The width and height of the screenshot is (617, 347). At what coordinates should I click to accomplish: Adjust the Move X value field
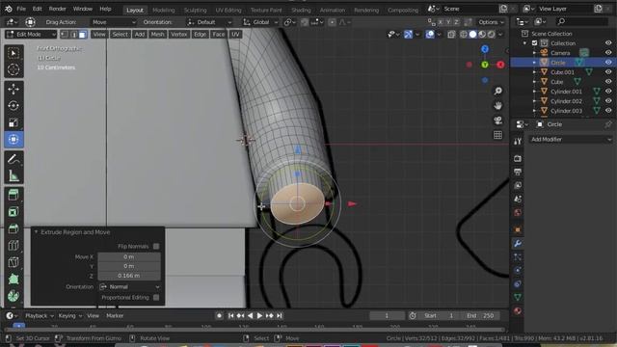click(x=129, y=257)
